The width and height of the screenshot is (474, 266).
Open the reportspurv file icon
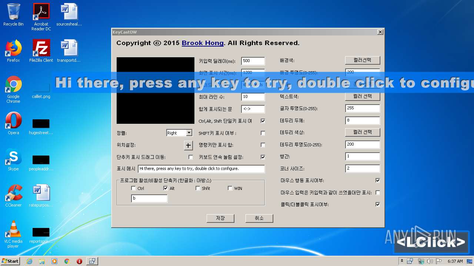pos(41,235)
